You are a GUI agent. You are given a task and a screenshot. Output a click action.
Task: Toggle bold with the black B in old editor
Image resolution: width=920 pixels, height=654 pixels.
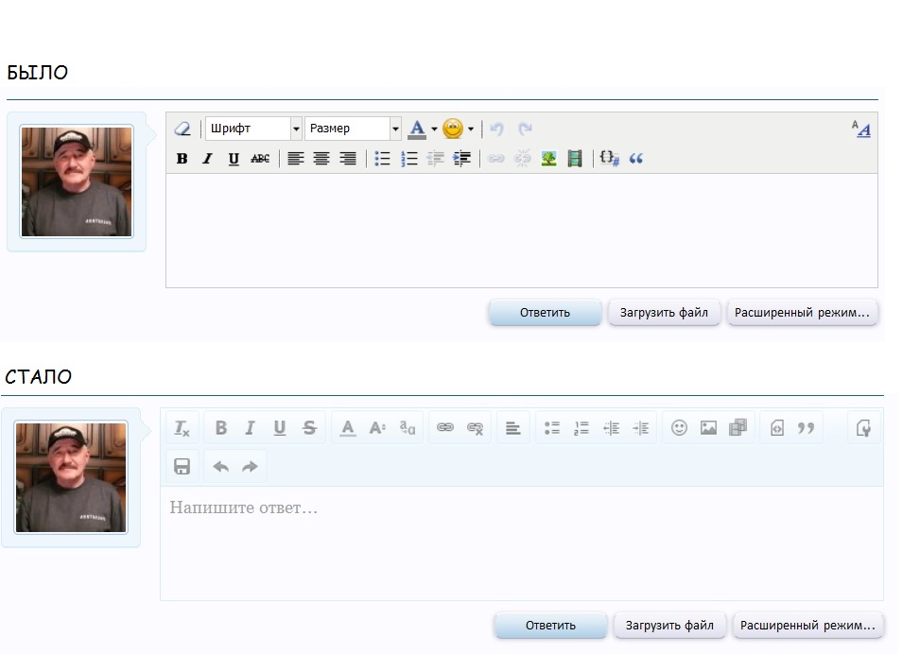tap(182, 159)
